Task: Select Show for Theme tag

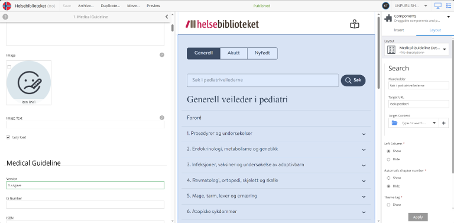Action: [388, 205]
